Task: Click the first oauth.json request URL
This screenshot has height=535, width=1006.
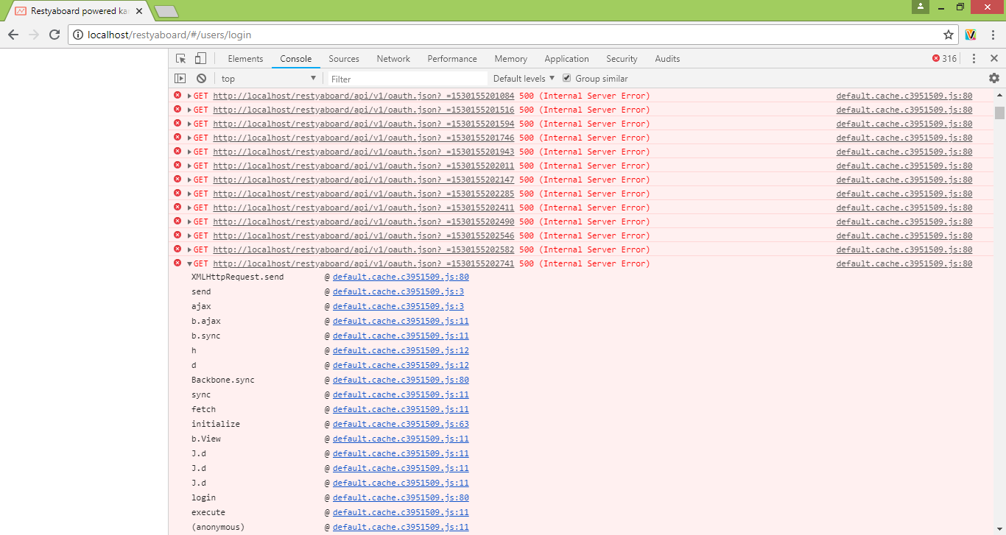Action: click(x=363, y=96)
